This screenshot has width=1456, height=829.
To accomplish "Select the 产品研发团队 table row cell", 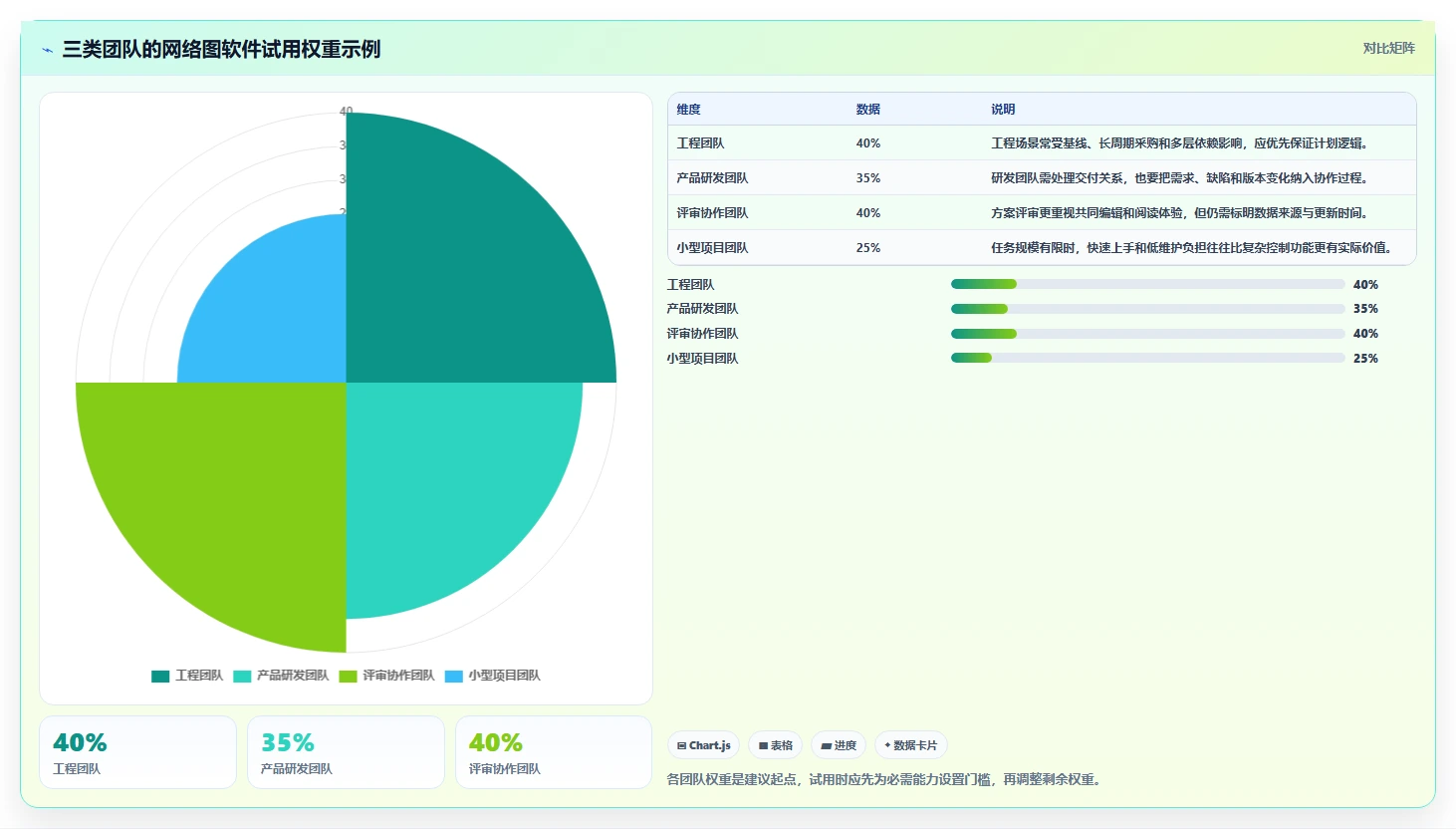I will (712, 178).
